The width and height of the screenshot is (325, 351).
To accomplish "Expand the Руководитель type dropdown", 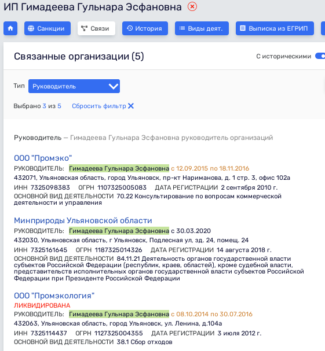I will [x=74, y=86].
